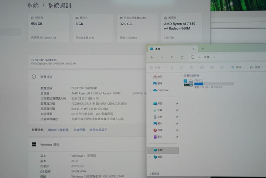This screenshot has height=178, width=266.
Task: Expand the chevron before 本機 in breadcrumb
Action: (199, 57)
